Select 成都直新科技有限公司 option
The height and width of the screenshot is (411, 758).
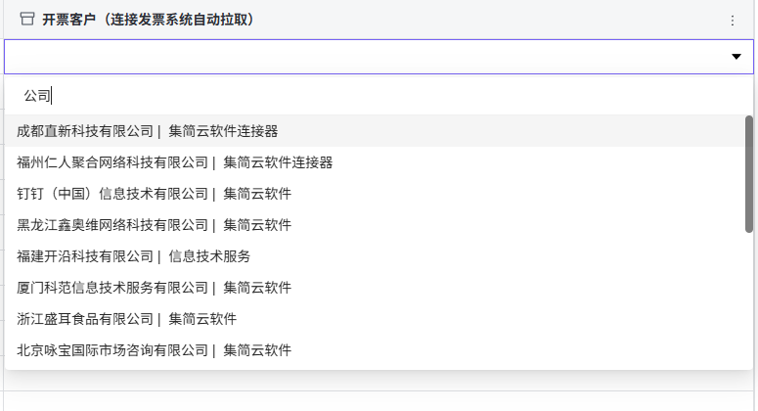click(x=86, y=131)
